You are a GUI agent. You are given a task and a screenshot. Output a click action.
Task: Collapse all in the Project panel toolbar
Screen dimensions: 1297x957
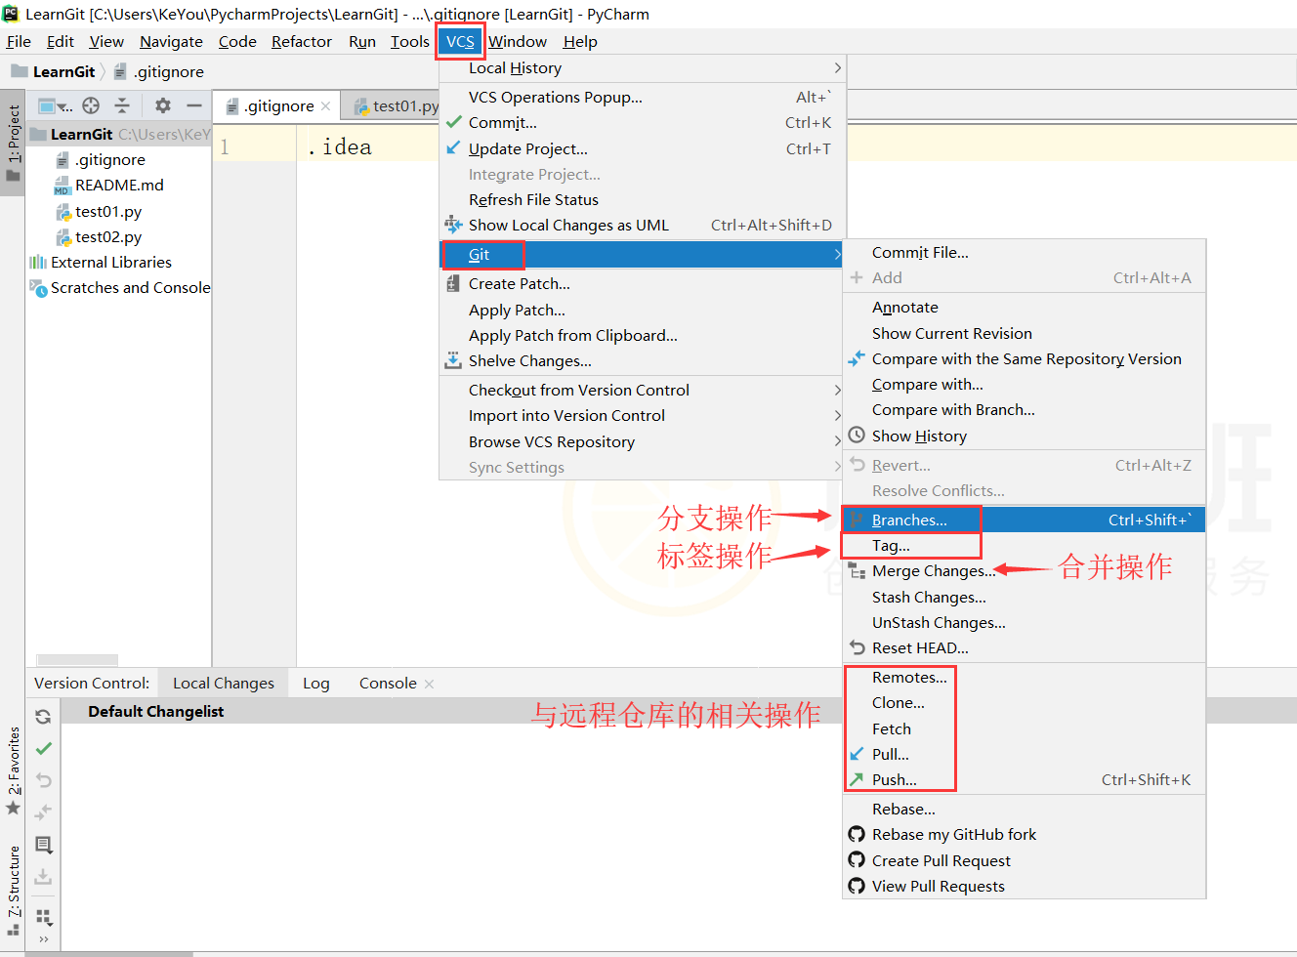coord(122,105)
